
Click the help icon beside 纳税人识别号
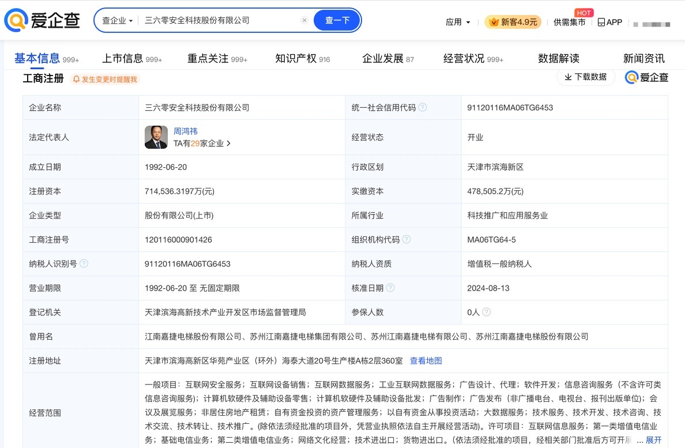[84, 263]
